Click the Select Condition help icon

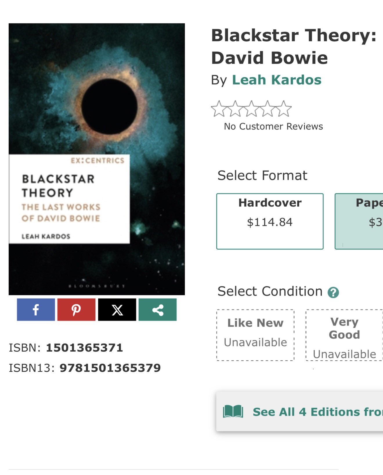pyautogui.click(x=333, y=292)
